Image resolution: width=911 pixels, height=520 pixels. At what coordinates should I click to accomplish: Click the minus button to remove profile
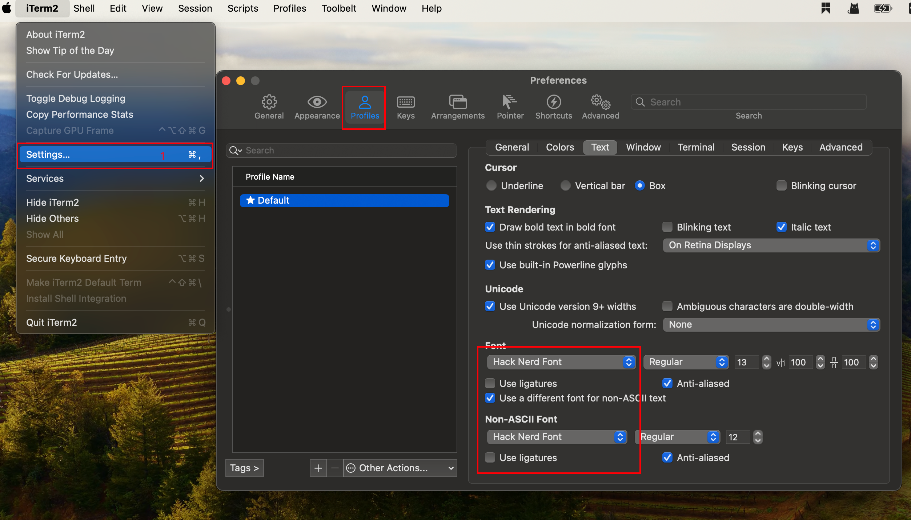click(x=335, y=468)
